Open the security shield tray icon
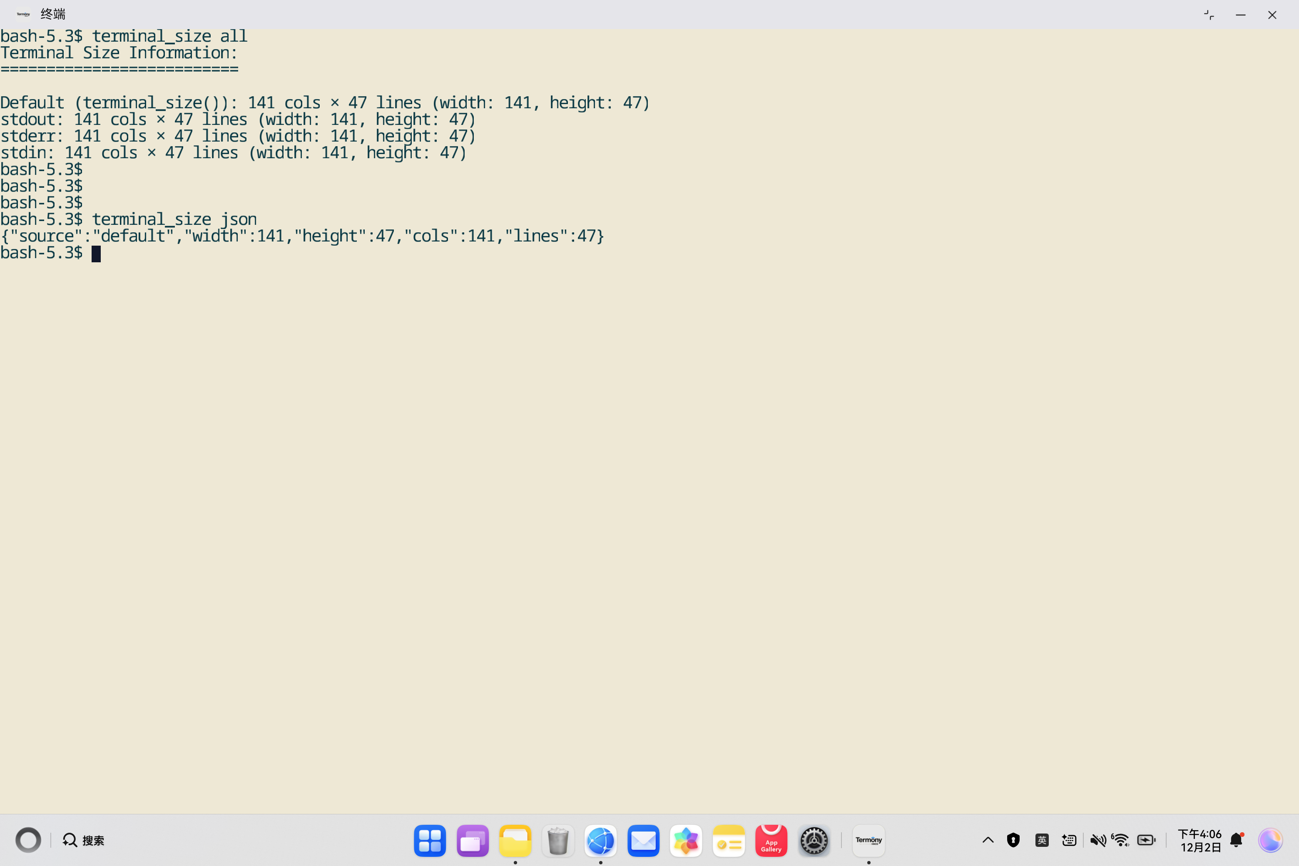The height and width of the screenshot is (866, 1299). click(x=1013, y=840)
